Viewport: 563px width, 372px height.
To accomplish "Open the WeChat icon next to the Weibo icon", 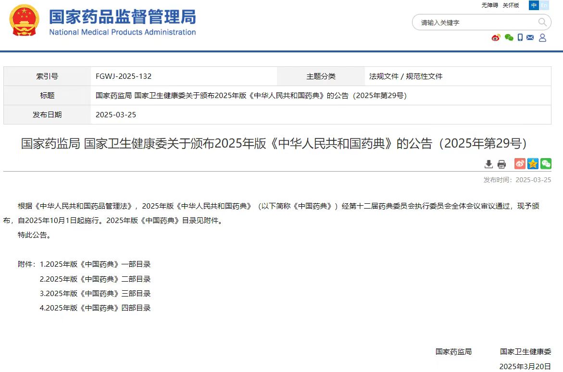I will (509, 37).
